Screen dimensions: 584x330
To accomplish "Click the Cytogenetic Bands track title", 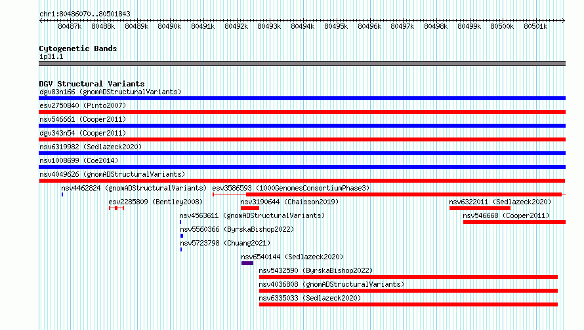I will [78, 48].
